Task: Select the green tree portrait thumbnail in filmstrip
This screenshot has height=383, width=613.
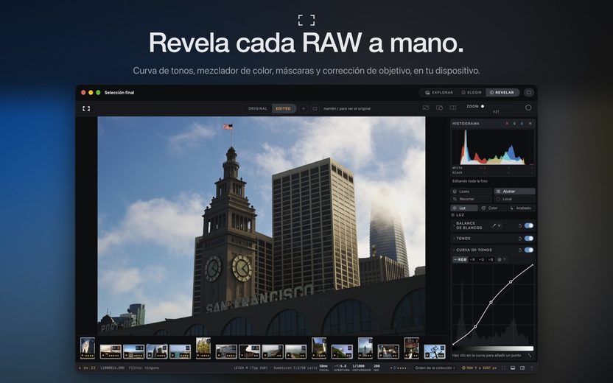Action: tap(203, 348)
